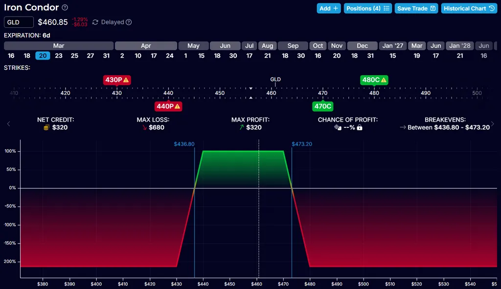Select the 16 expiration date in March

pyautogui.click(x=11, y=56)
